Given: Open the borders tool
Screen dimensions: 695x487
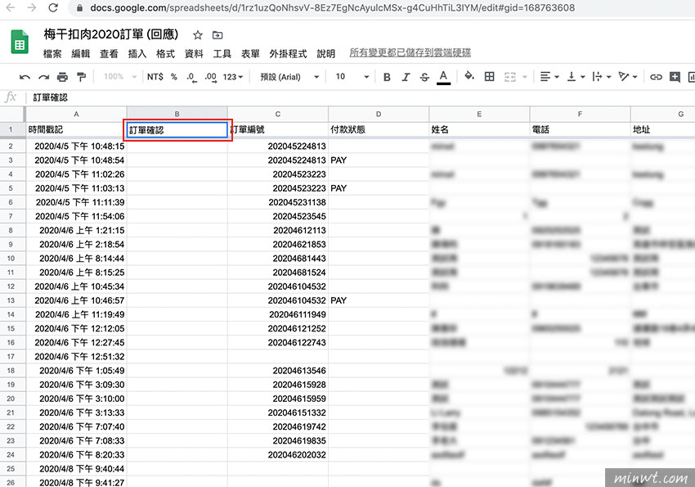Looking at the screenshot, I should [489, 77].
